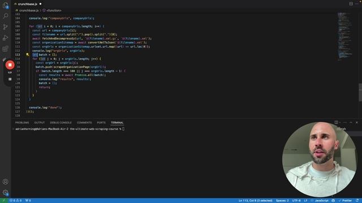Viewport: 362px width, 203px height.
Task: Change encoding via UTF-8 in status bar
Action: coord(296,201)
